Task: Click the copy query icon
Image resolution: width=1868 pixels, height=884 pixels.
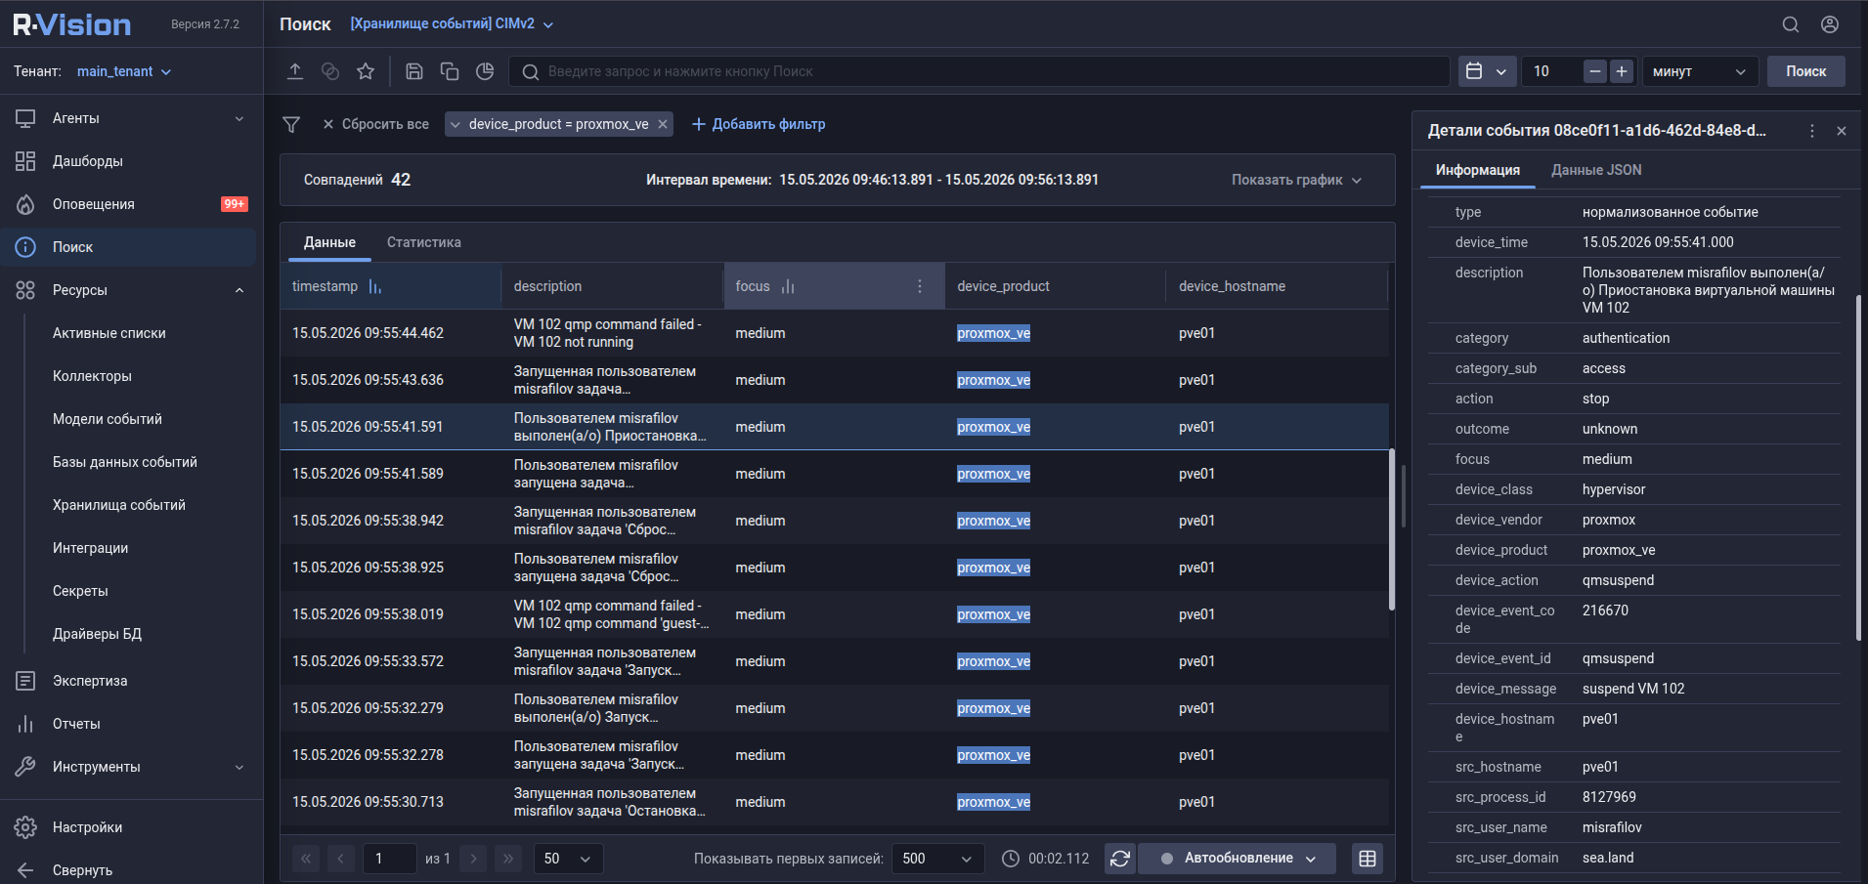Action: click(450, 71)
